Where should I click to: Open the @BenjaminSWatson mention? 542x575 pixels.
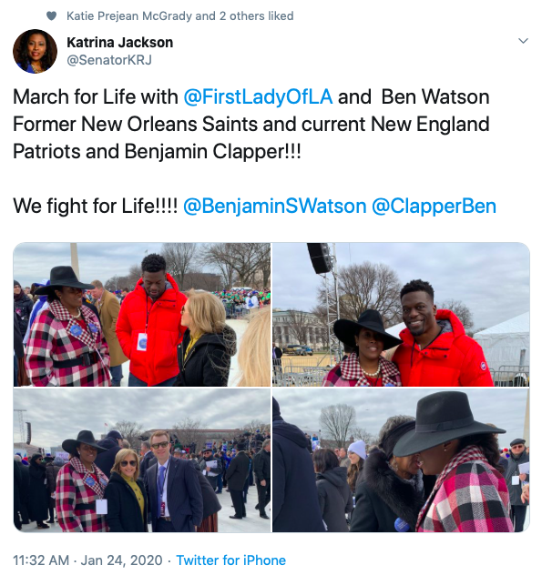point(275,207)
